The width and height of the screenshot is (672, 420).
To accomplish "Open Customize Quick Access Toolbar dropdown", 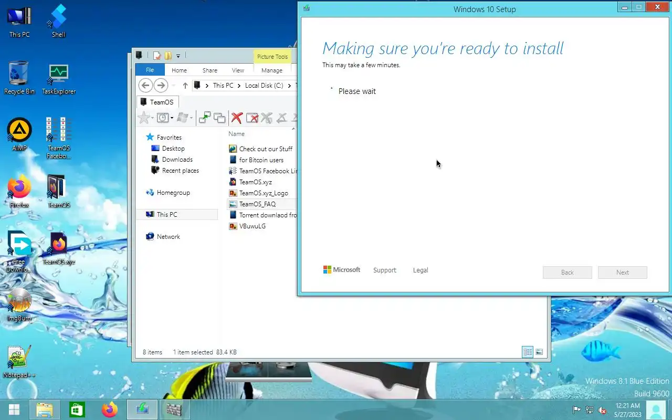I will [x=178, y=56].
